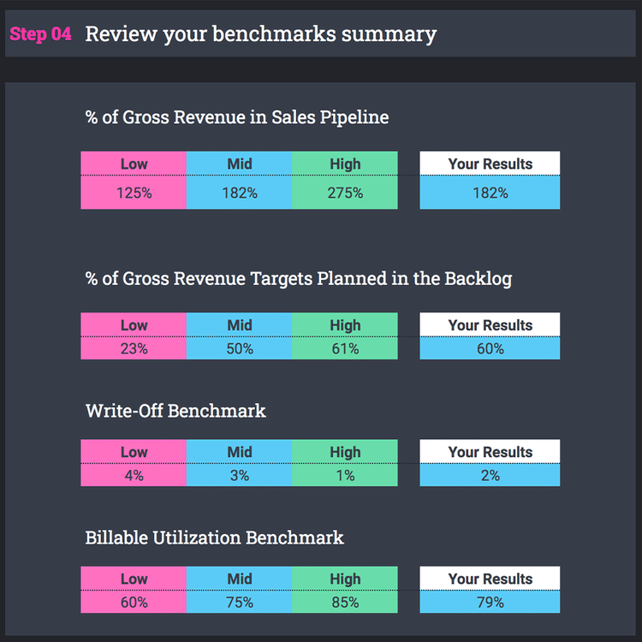This screenshot has width=642, height=642.
Task: Click the 'Review your benchmarks summary' heading
Action: click(260, 34)
